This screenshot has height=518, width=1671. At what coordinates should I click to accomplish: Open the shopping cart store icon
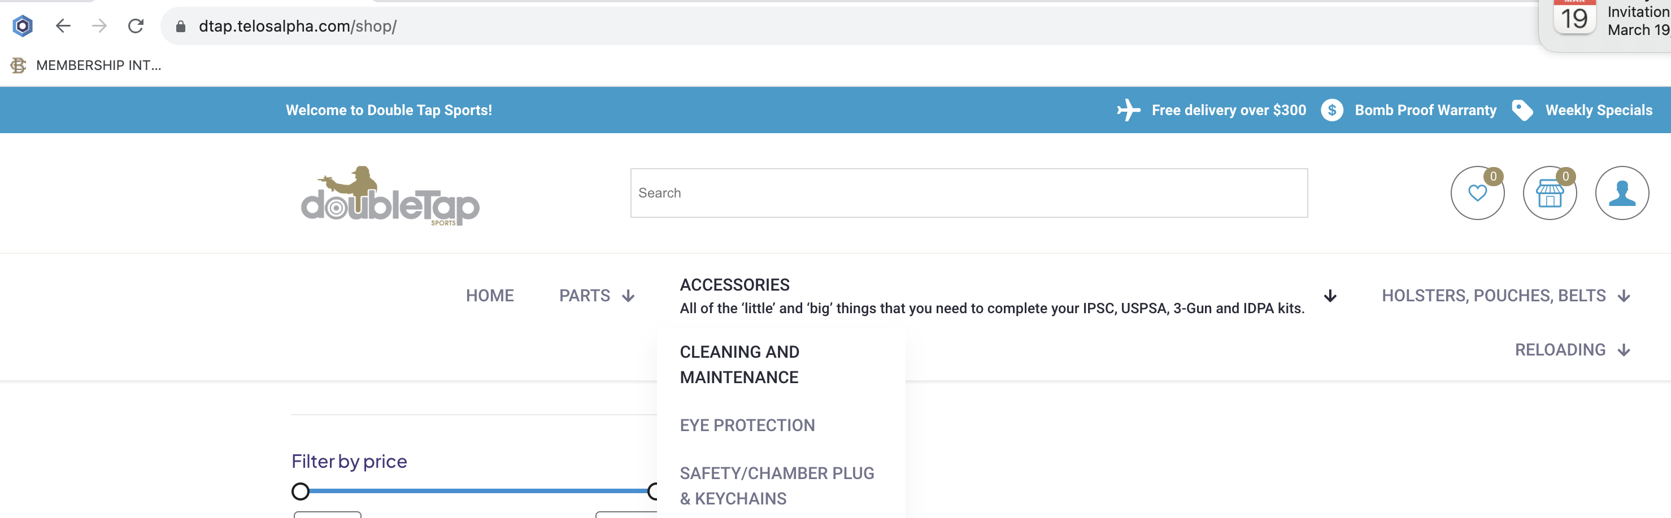tap(1549, 192)
